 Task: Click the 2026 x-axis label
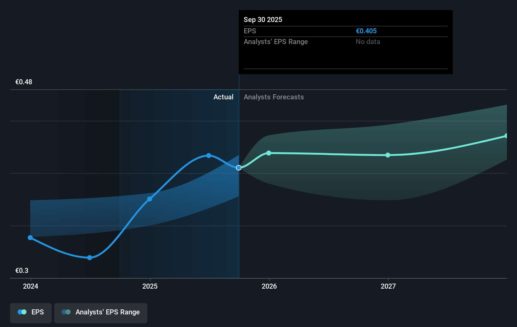pos(269,286)
